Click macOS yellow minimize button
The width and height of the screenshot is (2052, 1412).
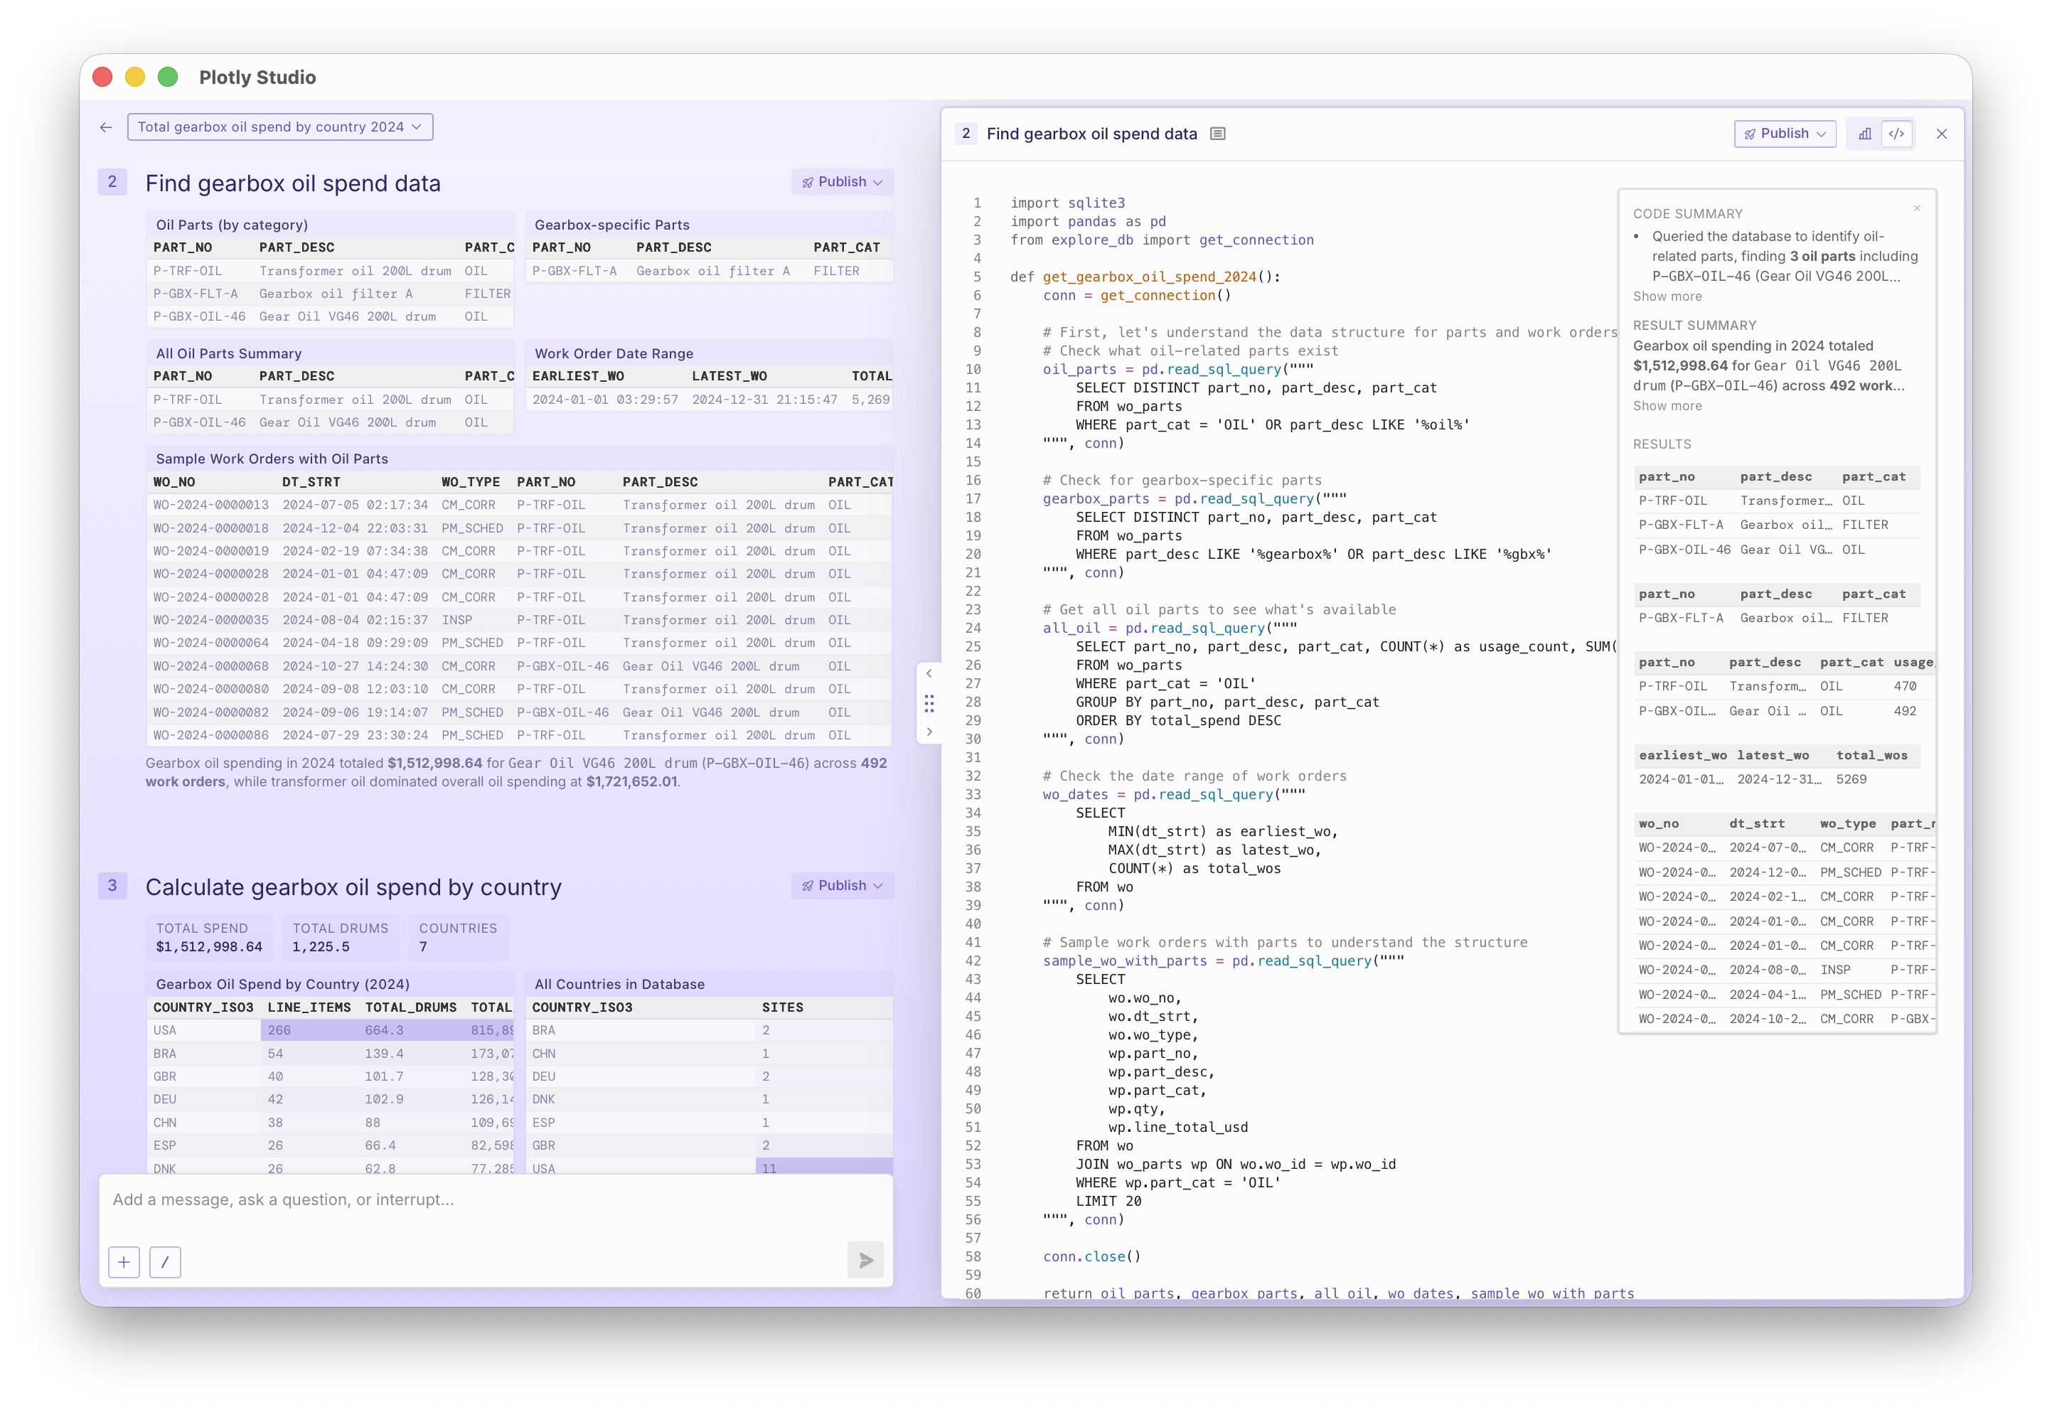(x=134, y=77)
